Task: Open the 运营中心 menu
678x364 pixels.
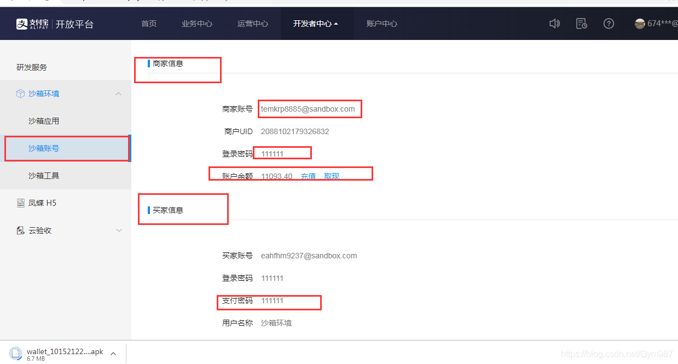Action: pyautogui.click(x=253, y=24)
